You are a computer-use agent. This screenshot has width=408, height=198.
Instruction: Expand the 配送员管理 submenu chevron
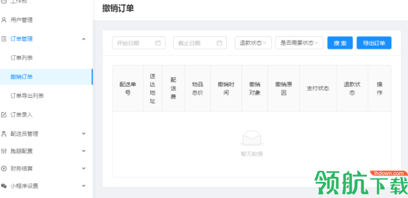coord(83,134)
